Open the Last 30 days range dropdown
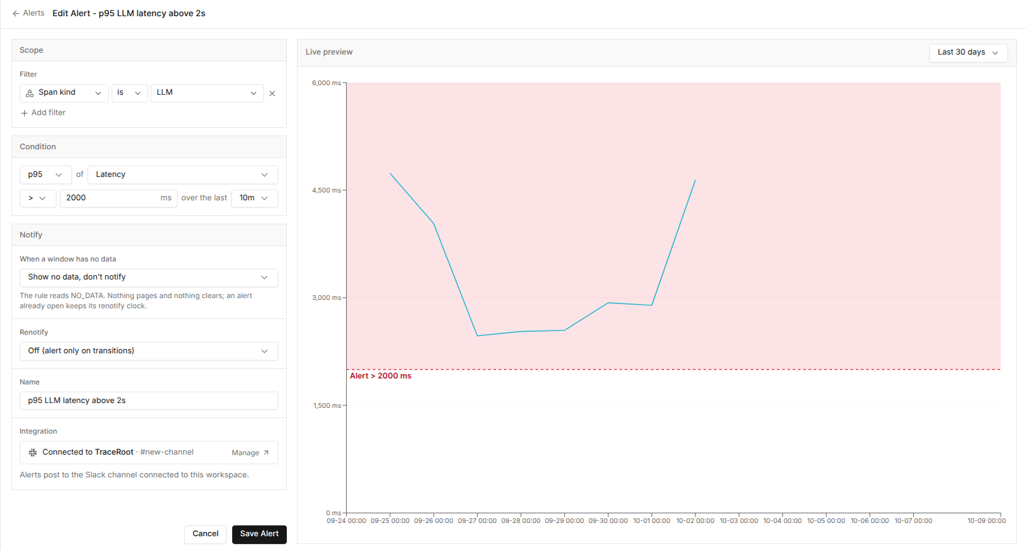Image resolution: width=1026 pixels, height=550 pixels. click(x=968, y=53)
